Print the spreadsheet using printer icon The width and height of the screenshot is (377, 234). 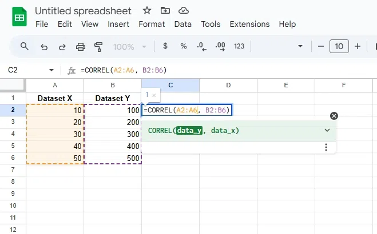tap(81, 47)
